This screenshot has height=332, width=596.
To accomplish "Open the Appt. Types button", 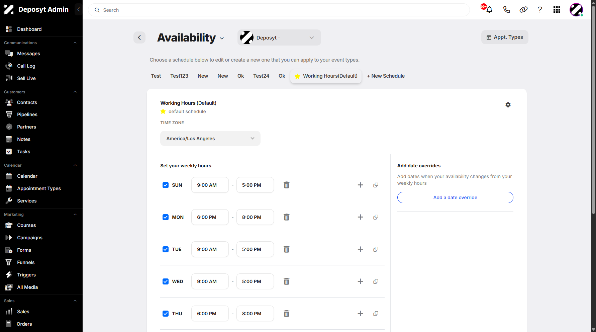I will click(505, 37).
